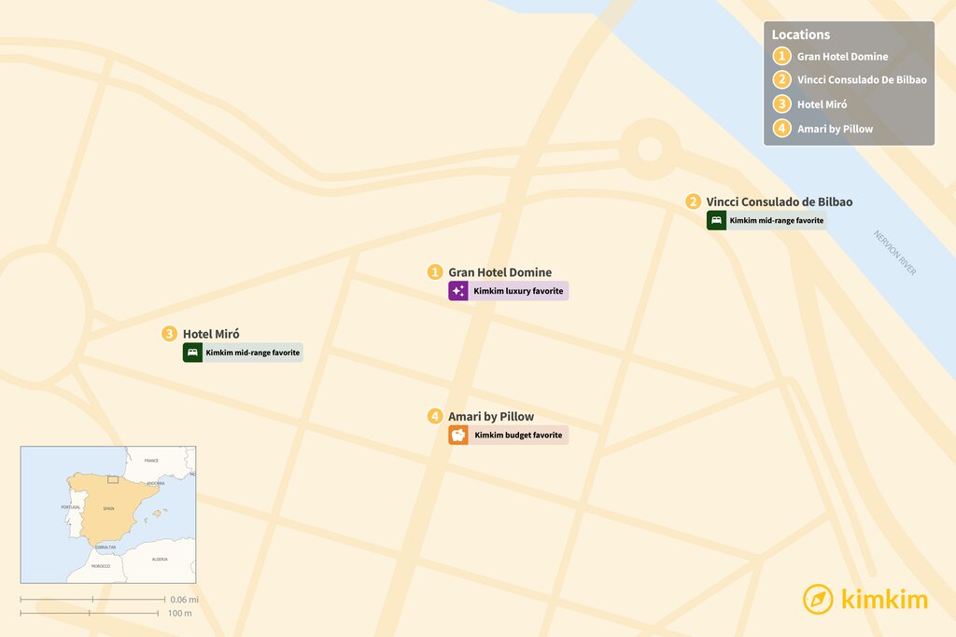Select Gran Hotel Domine in Locations legend

click(842, 56)
